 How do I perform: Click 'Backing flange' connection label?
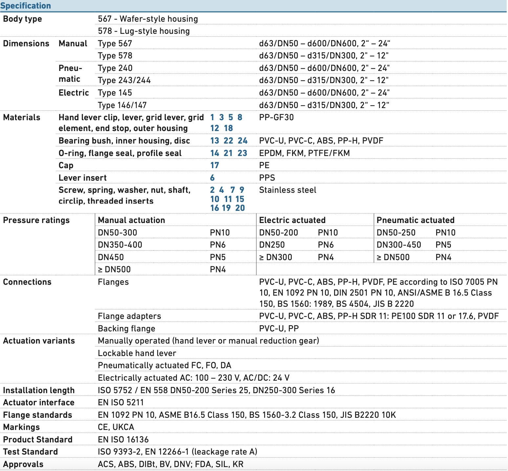tap(127, 328)
